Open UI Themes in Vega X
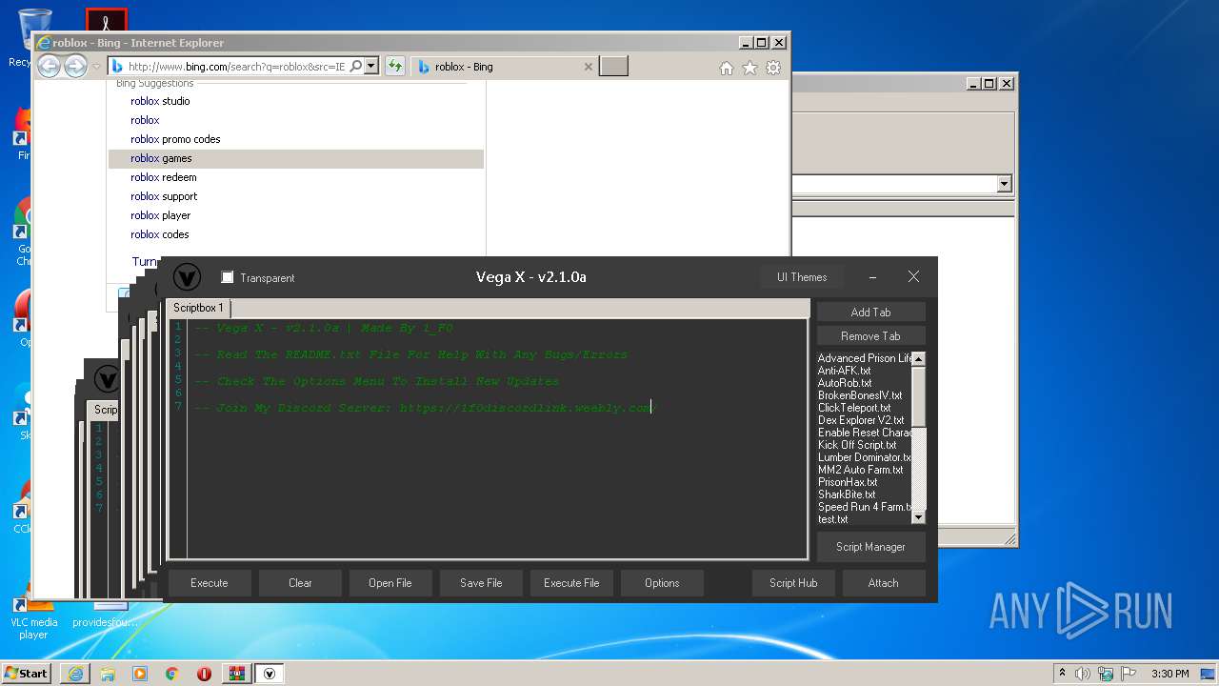 click(802, 277)
